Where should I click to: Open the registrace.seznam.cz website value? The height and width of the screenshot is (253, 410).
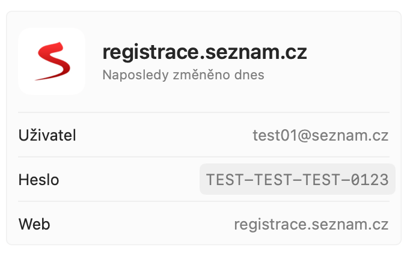pyautogui.click(x=311, y=225)
